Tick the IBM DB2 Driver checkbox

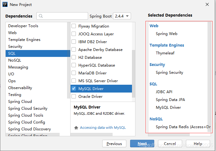[74, 42]
